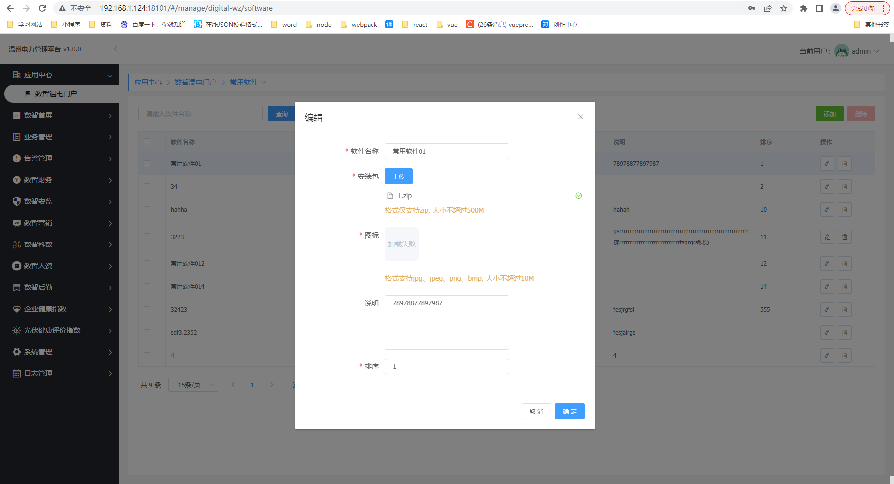Screen dimensions: 894x484
Task: Open the 15条/页 page size dropdown
Action: 193,385
